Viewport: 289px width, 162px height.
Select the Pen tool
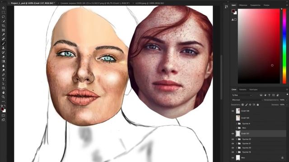(x=3, y=75)
